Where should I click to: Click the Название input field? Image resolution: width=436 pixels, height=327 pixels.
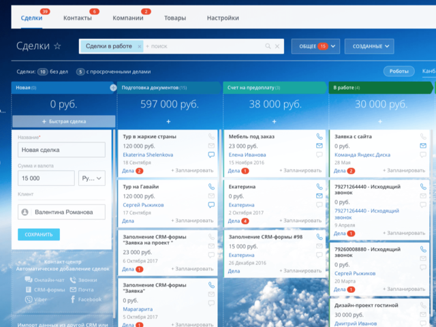61,150
